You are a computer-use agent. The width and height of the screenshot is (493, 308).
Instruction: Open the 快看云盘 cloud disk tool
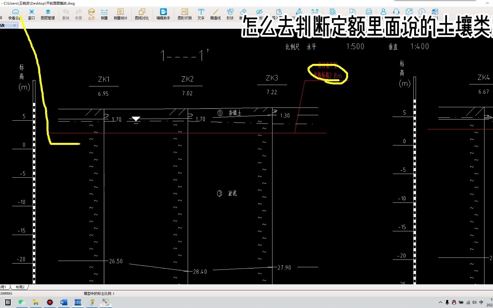pyautogui.click(x=15, y=14)
